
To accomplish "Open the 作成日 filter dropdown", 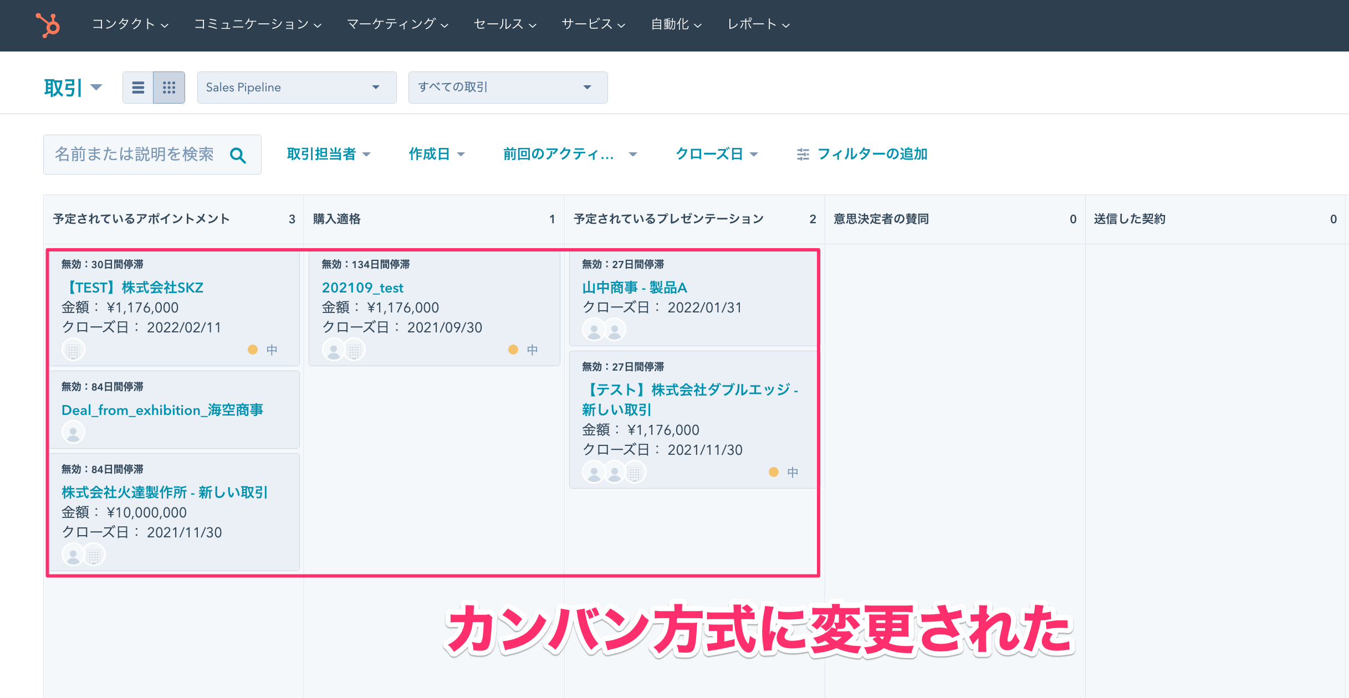I will point(436,154).
